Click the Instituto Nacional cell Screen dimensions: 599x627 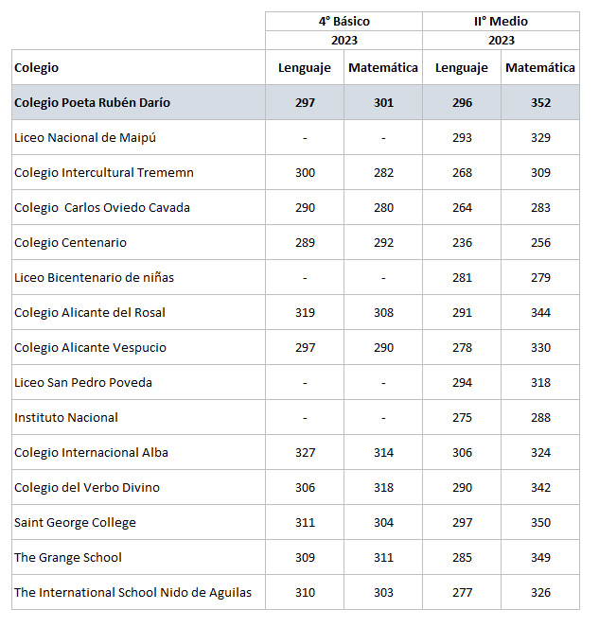coord(66,417)
